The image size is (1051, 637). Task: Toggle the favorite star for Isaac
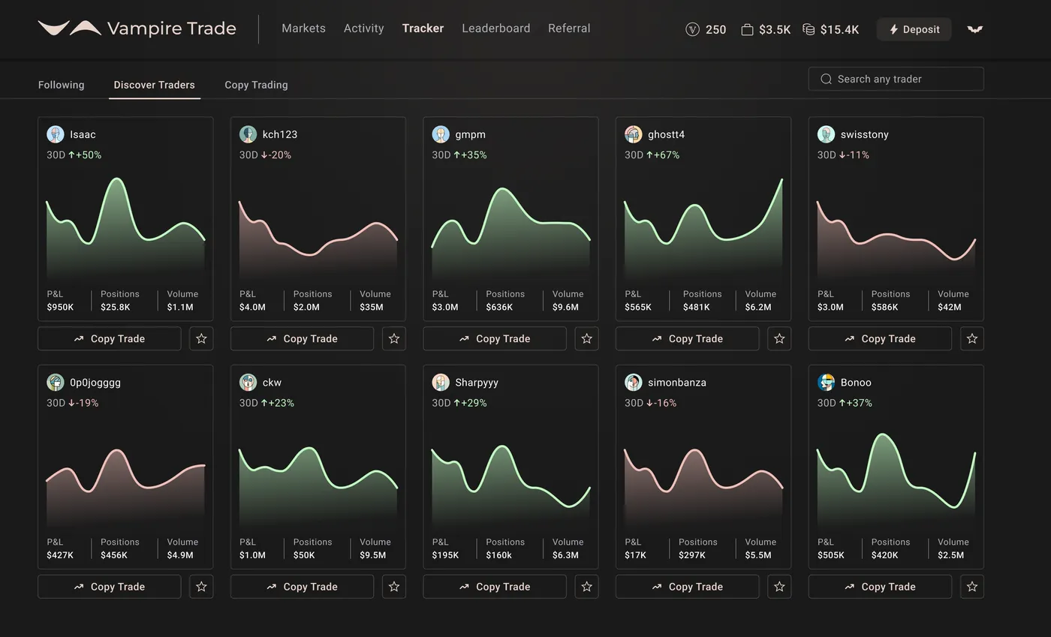pyautogui.click(x=201, y=338)
